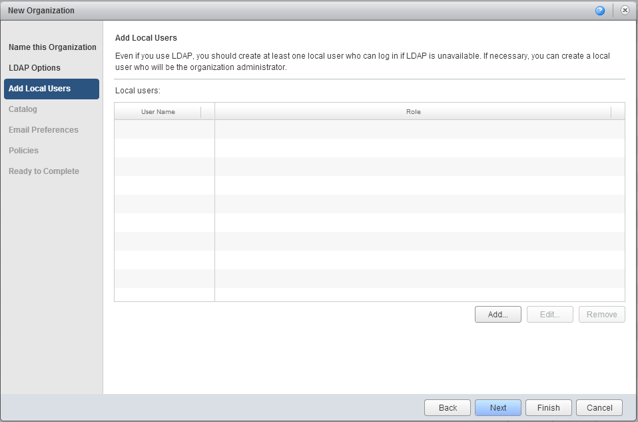Open the Policies step

(x=23, y=151)
